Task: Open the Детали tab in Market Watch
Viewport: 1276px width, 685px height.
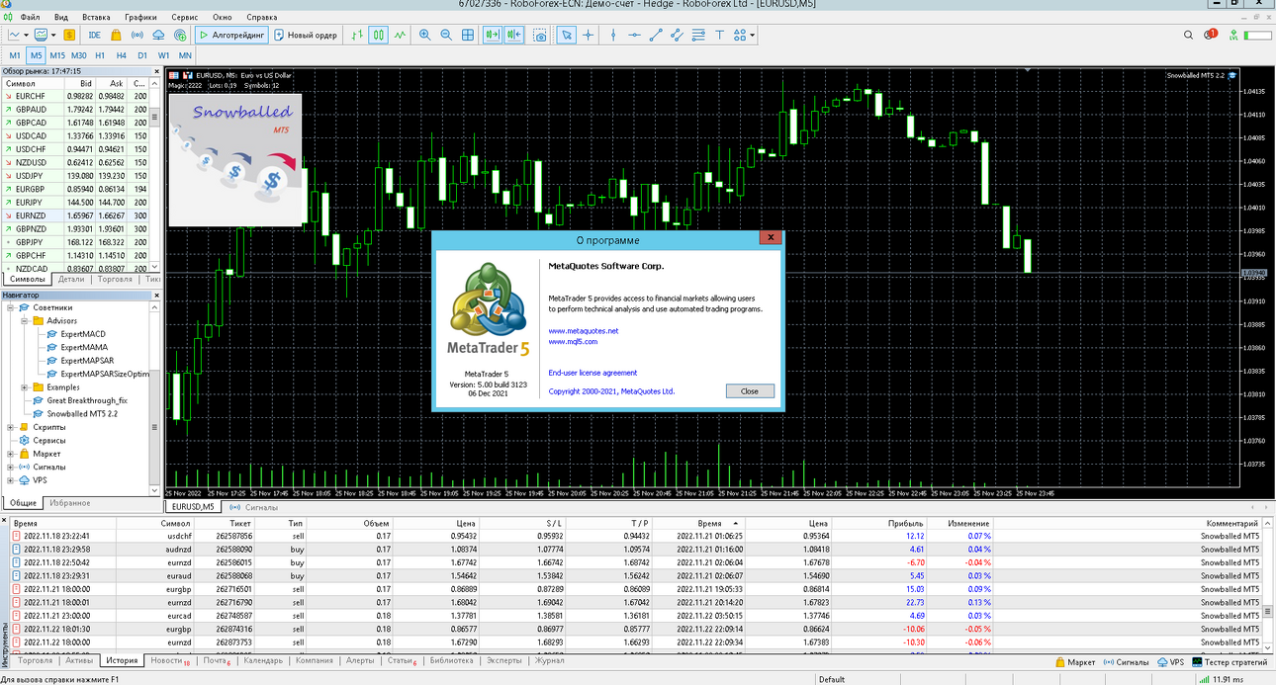Action: tap(71, 279)
